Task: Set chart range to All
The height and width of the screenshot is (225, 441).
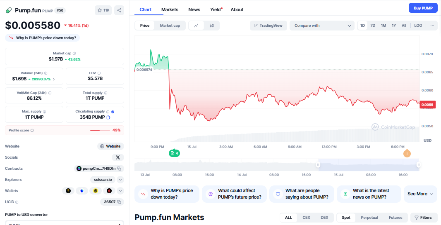Action: pyautogui.click(x=404, y=26)
